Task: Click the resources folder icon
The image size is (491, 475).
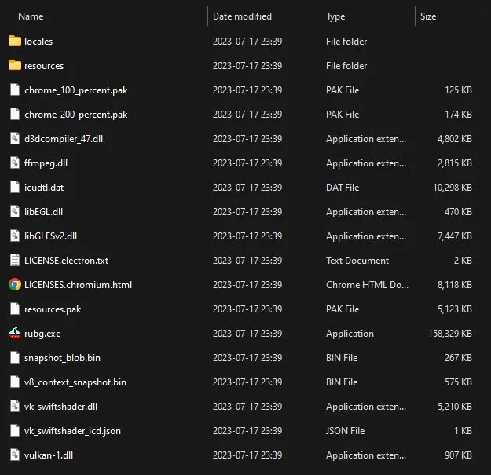Action: point(15,65)
